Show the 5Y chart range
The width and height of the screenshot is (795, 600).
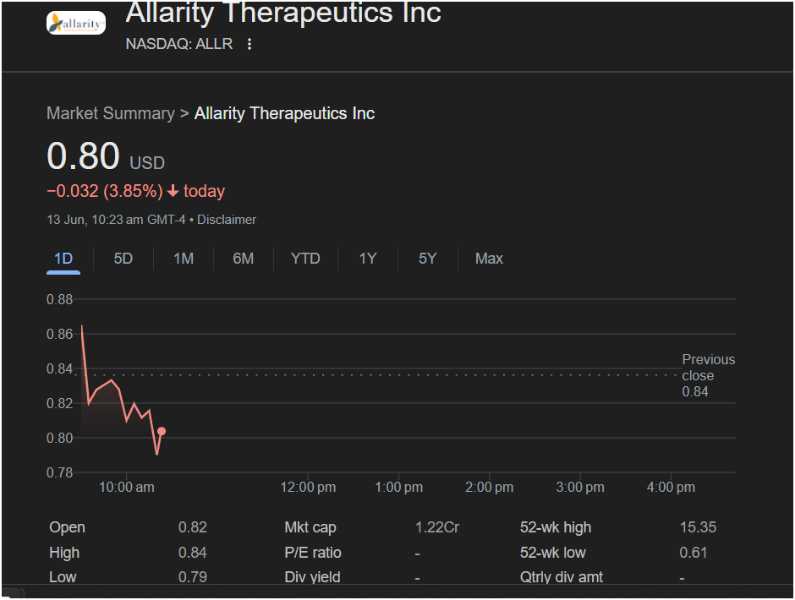click(427, 259)
